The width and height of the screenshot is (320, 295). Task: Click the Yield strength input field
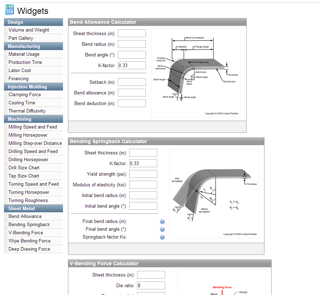point(143,174)
